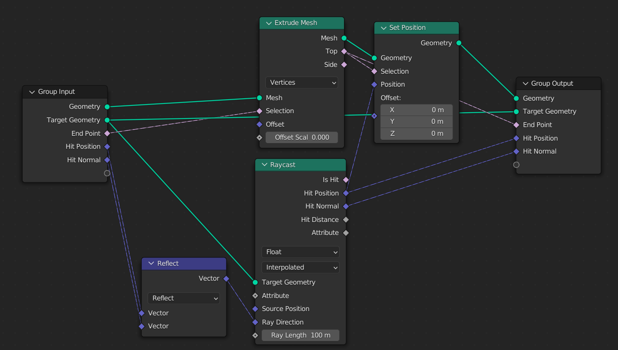618x350 pixels.
Task: Click the empty socket on Group Input
Action: [x=107, y=173]
